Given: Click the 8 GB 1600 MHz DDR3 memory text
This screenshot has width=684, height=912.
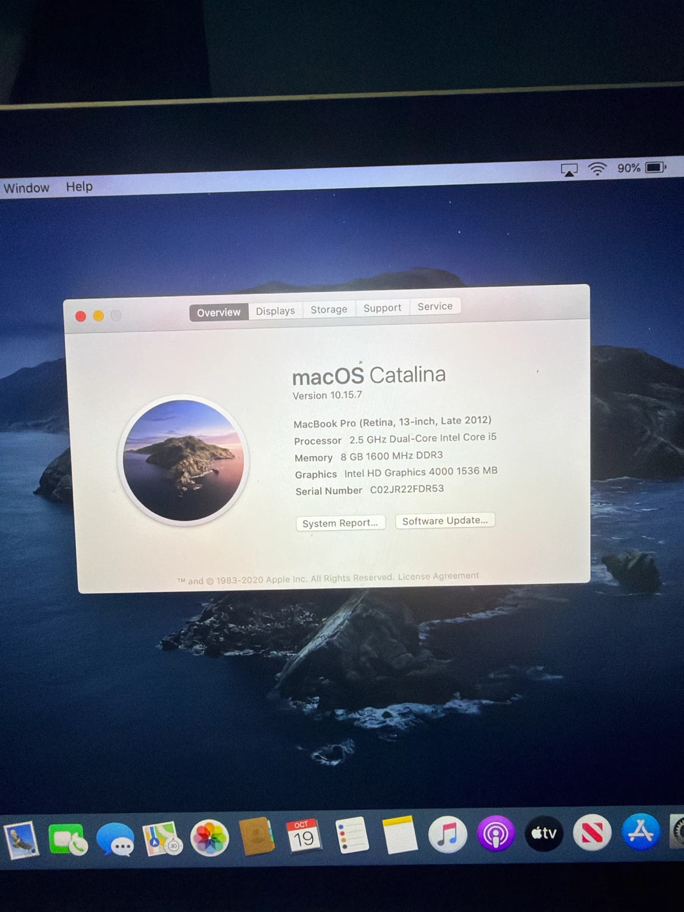Looking at the screenshot, I should click(392, 456).
